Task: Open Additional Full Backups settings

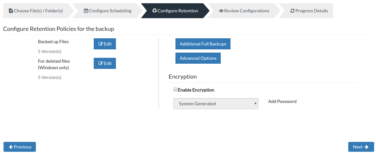Action: pos(203,44)
